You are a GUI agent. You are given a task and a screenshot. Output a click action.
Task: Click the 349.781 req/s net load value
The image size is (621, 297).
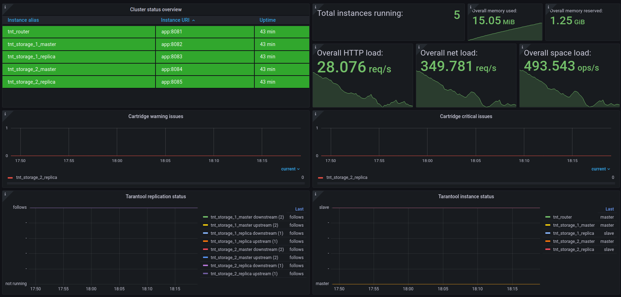point(458,66)
